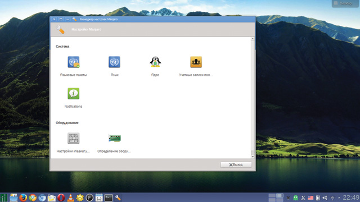Click the battery status tray icon
This screenshot has width=360, height=202.
pos(318,198)
